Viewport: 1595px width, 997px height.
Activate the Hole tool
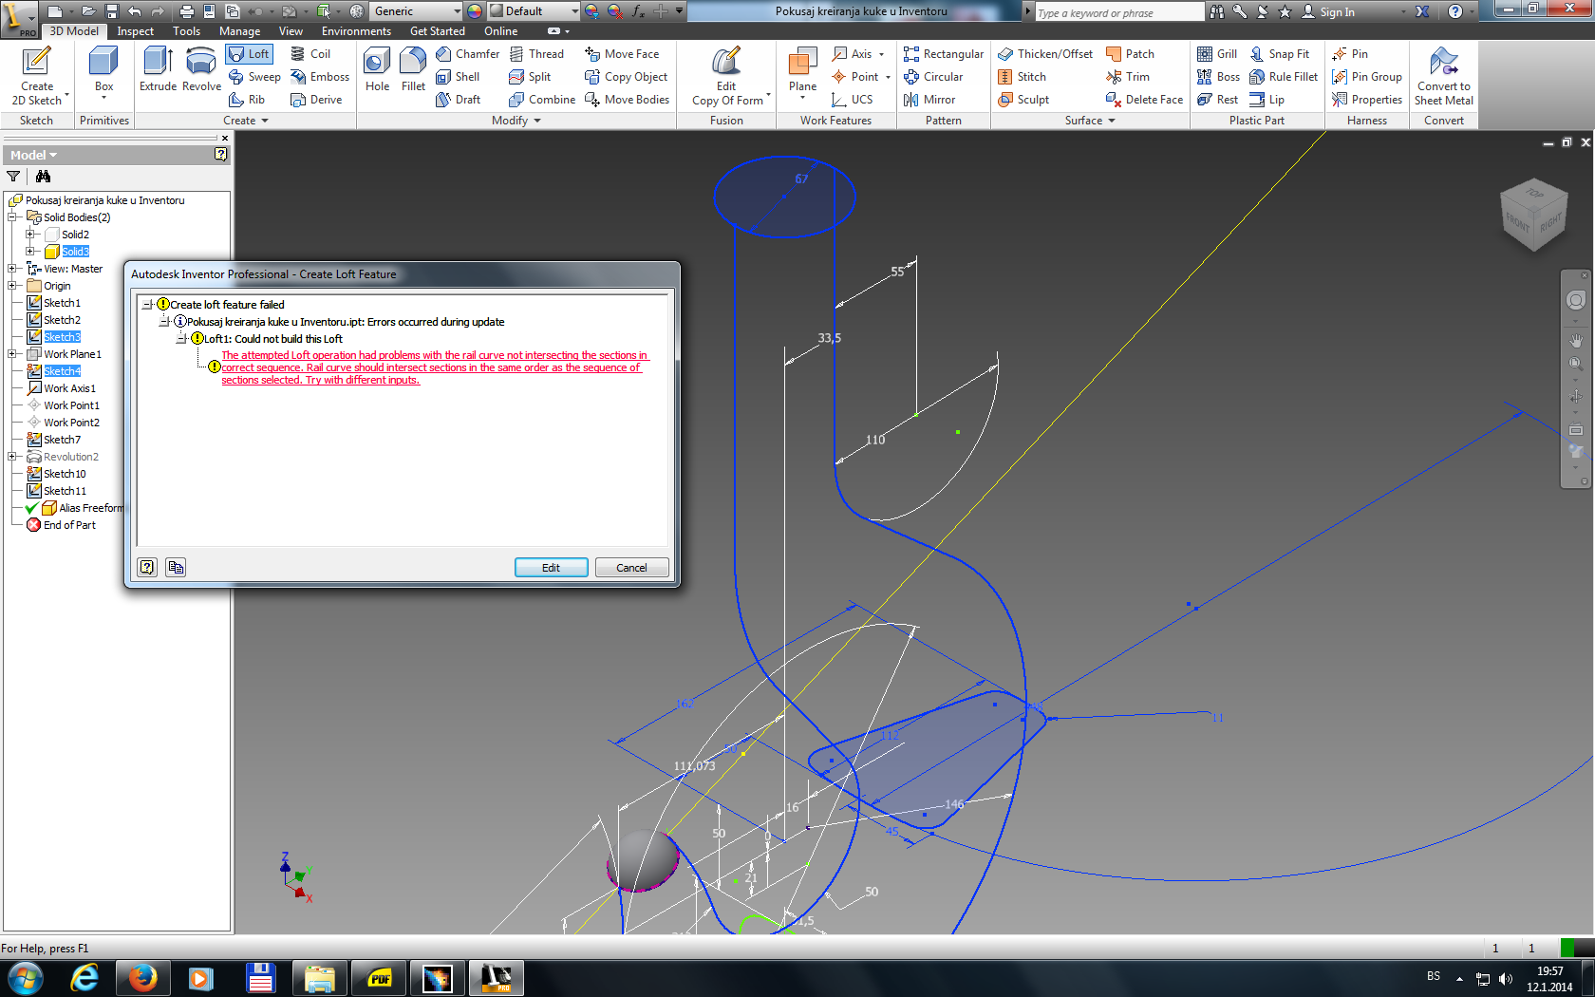[x=377, y=70]
